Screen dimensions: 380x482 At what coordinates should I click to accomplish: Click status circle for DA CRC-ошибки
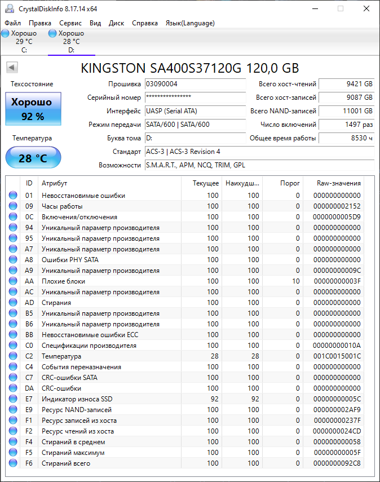(x=13, y=388)
